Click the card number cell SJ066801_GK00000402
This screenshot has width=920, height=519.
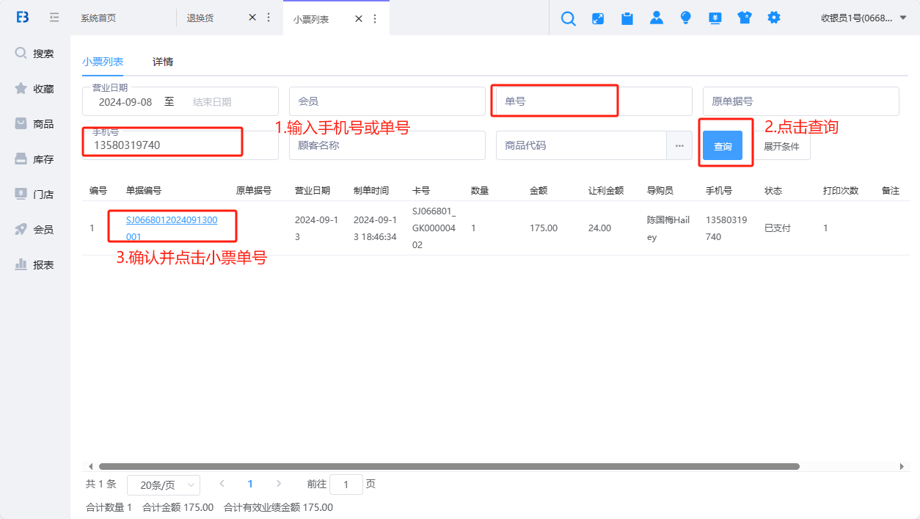pos(434,228)
